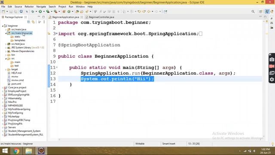The height and width of the screenshot is (155, 275).
Task: Take a screenshot with the camera overlay icon
Action: click(x=272, y=59)
